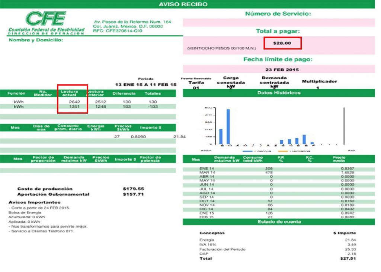
Task: Click the 'Estado de cuenta' section header
Action: (x=279, y=222)
